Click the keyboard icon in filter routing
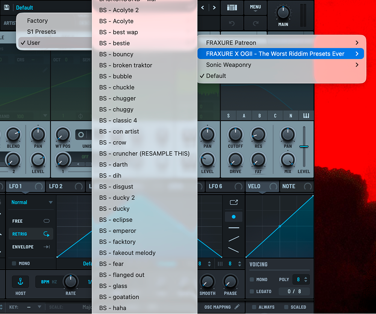 [x=306, y=116]
